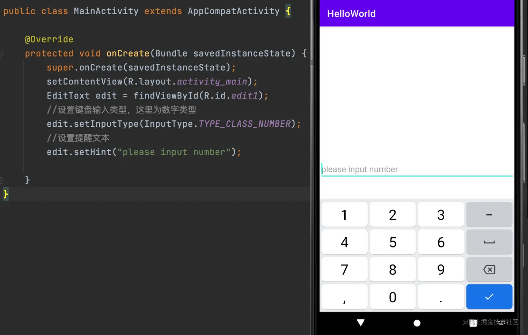Image resolution: width=528 pixels, height=335 pixels.
Task: Click the activity_main layout reference
Action: (x=212, y=82)
